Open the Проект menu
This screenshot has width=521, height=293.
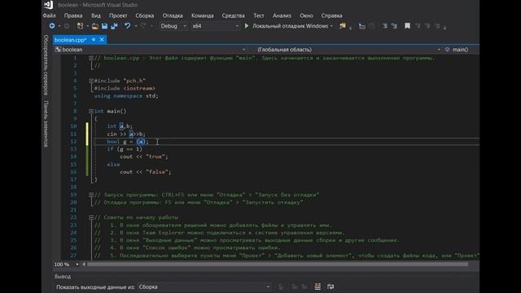tap(118, 15)
